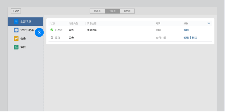Click 编辑 on the draft row
The image size is (225, 112).
(186, 38)
